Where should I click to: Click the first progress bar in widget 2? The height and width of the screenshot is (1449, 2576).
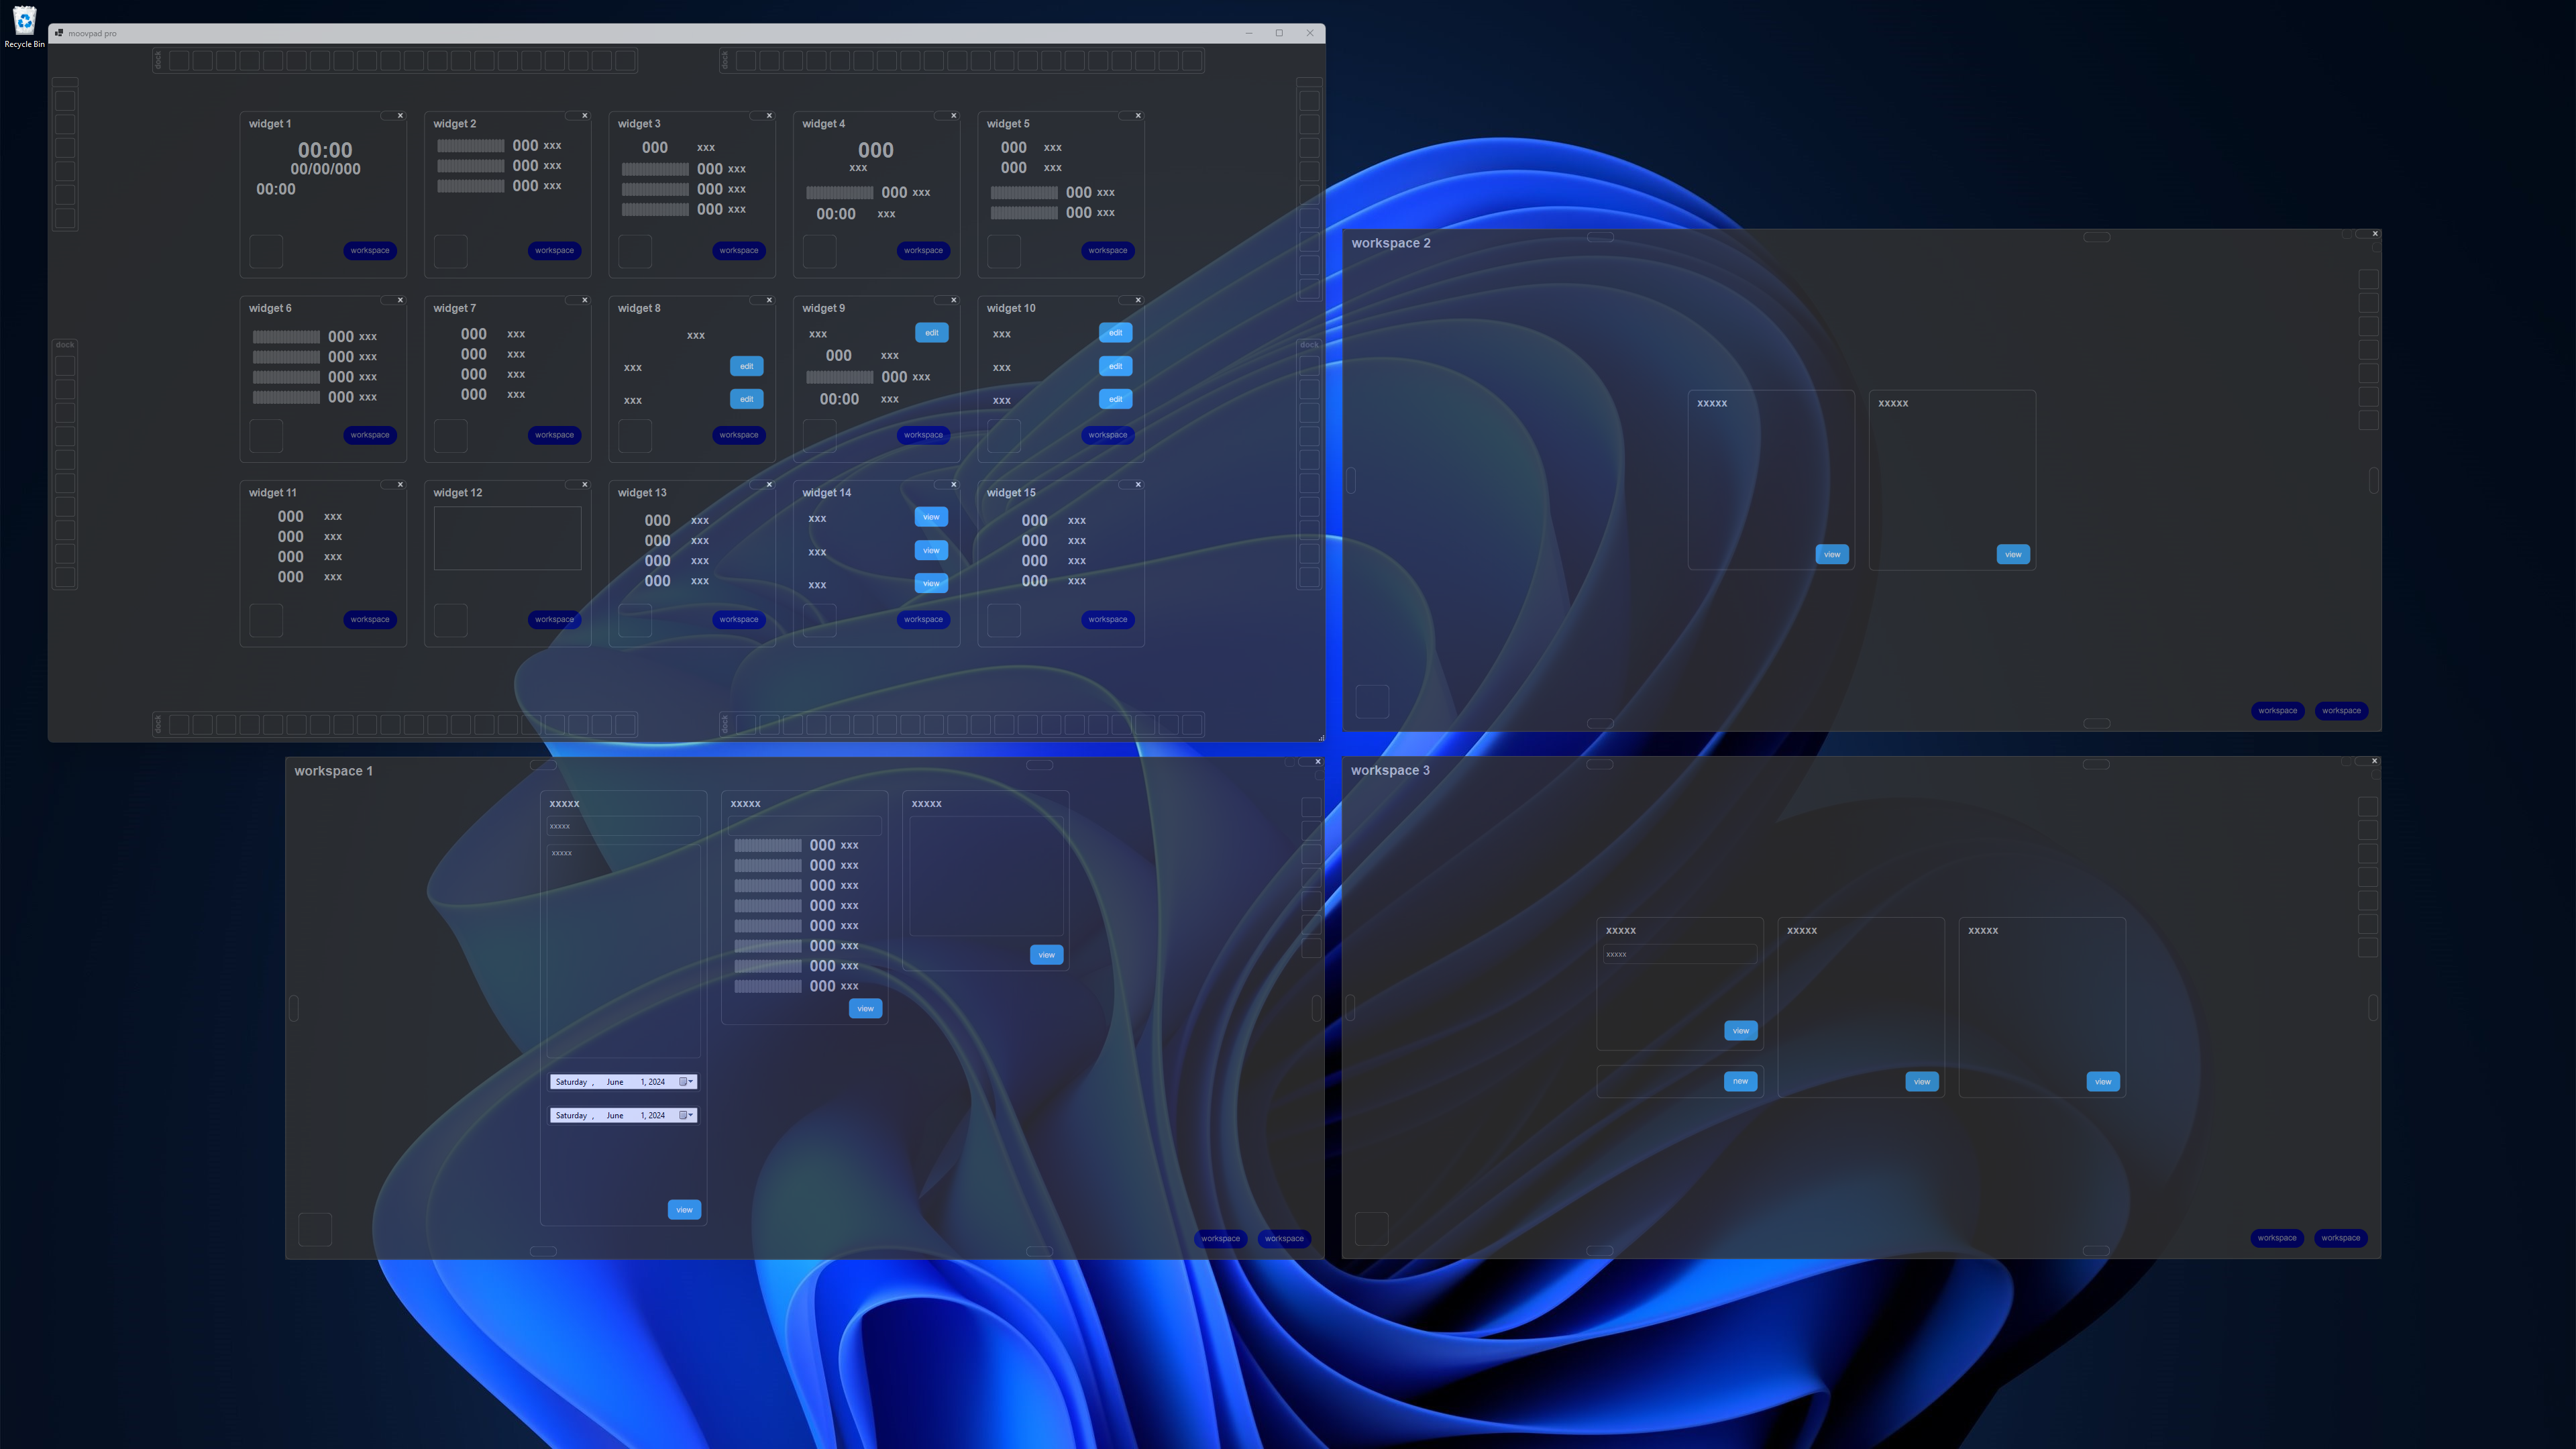[x=471, y=146]
